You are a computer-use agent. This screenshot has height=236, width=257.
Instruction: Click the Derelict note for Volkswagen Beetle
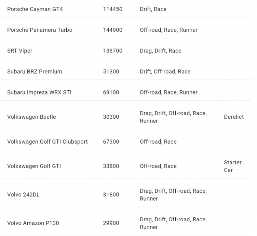click(234, 117)
